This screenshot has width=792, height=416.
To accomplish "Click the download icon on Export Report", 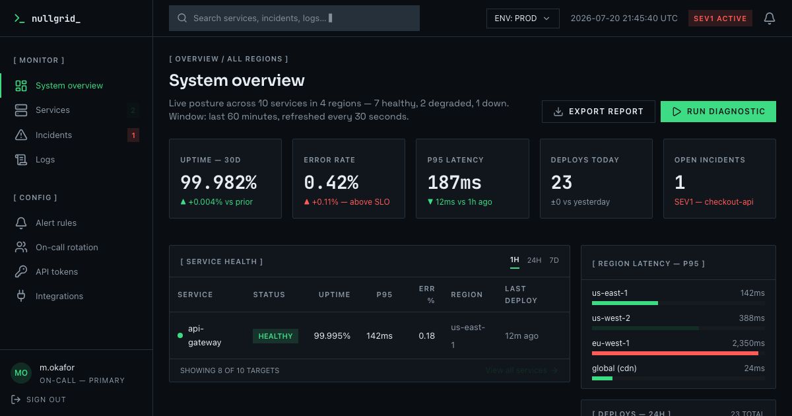I will [558, 112].
